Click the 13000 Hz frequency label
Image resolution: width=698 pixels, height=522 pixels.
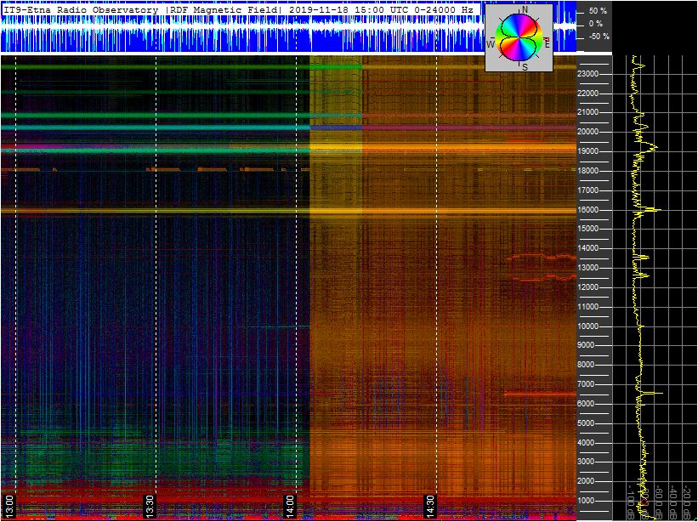click(x=587, y=268)
